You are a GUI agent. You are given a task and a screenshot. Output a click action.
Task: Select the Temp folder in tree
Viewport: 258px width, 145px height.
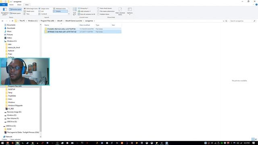[x=10, y=93]
